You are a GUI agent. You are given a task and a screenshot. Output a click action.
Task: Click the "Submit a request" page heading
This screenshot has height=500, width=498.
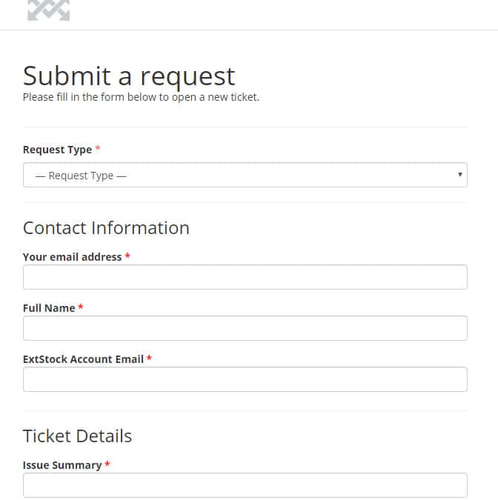(x=129, y=76)
